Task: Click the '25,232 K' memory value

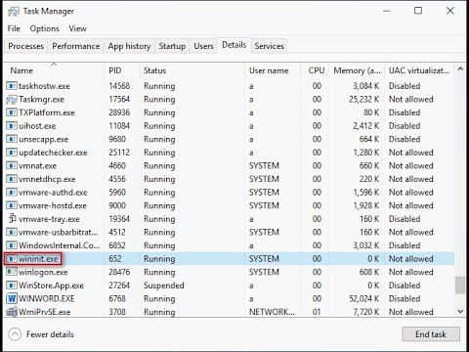Action: click(x=364, y=100)
